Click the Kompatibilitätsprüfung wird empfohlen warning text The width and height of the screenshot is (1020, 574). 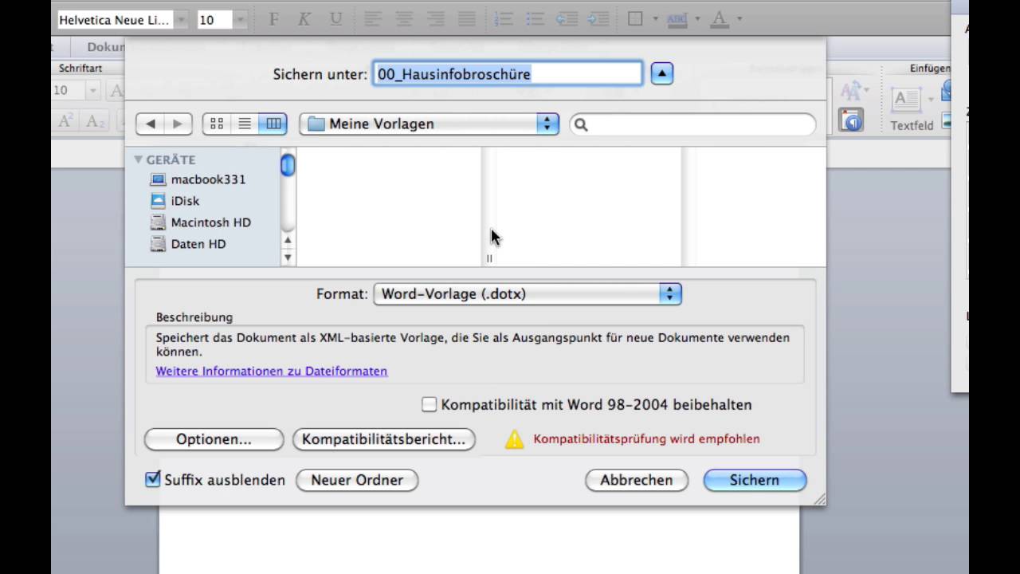click(646, 439)
